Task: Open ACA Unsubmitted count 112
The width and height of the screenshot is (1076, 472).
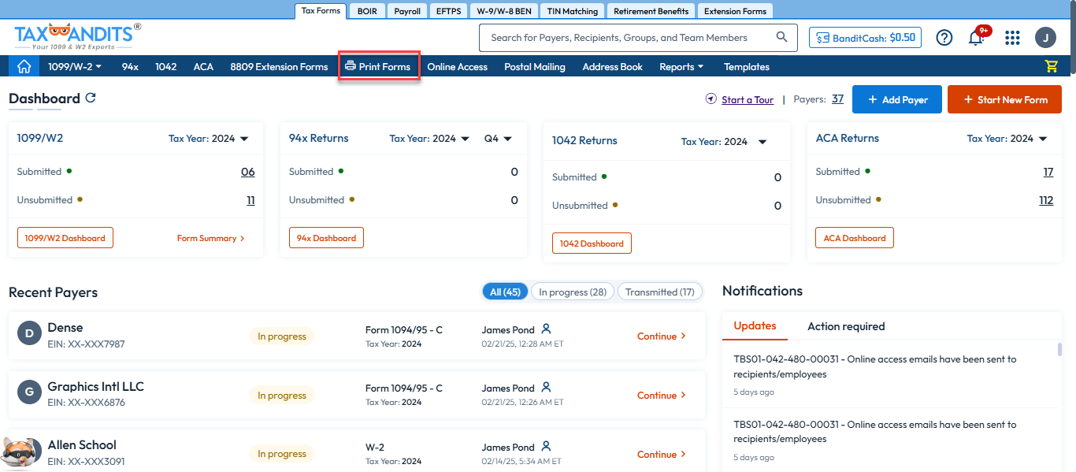Action: pyautogui.click(x=1046, y=200)
